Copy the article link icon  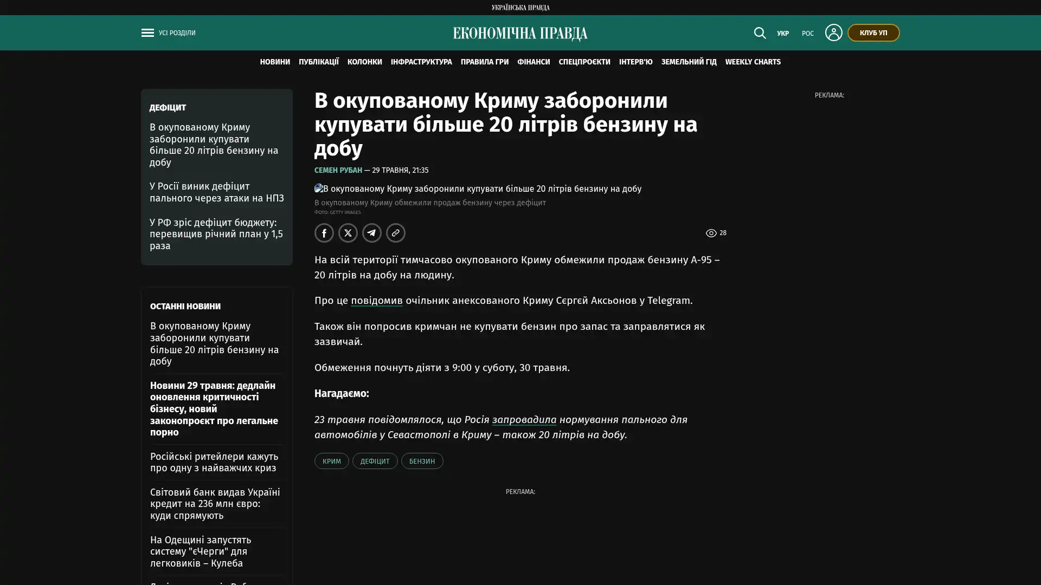coord(396,233)
